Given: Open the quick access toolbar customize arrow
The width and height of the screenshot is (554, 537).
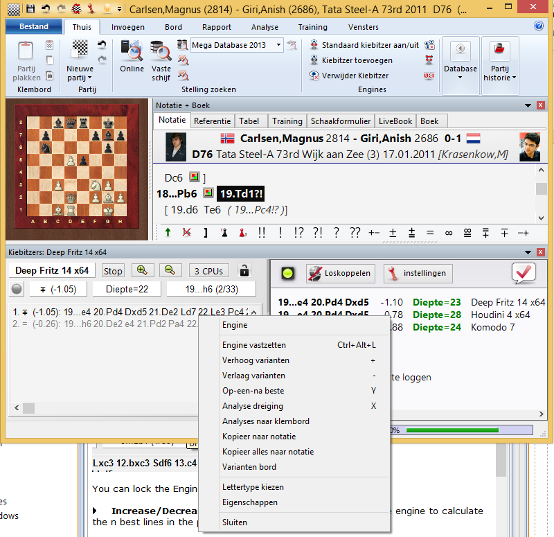Looking at the screenshot, I should pyautogui.click(x=119, y=9).
